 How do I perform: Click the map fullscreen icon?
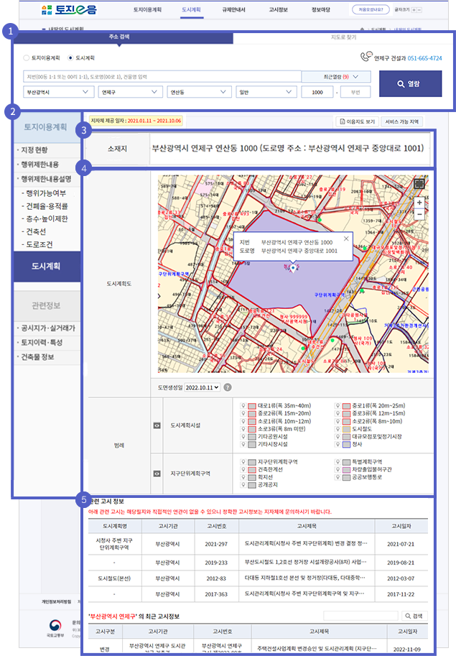(419, 183)
